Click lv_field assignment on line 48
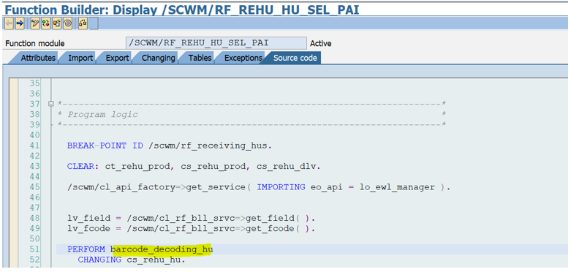Screen dimensions: 571x272 191,219
